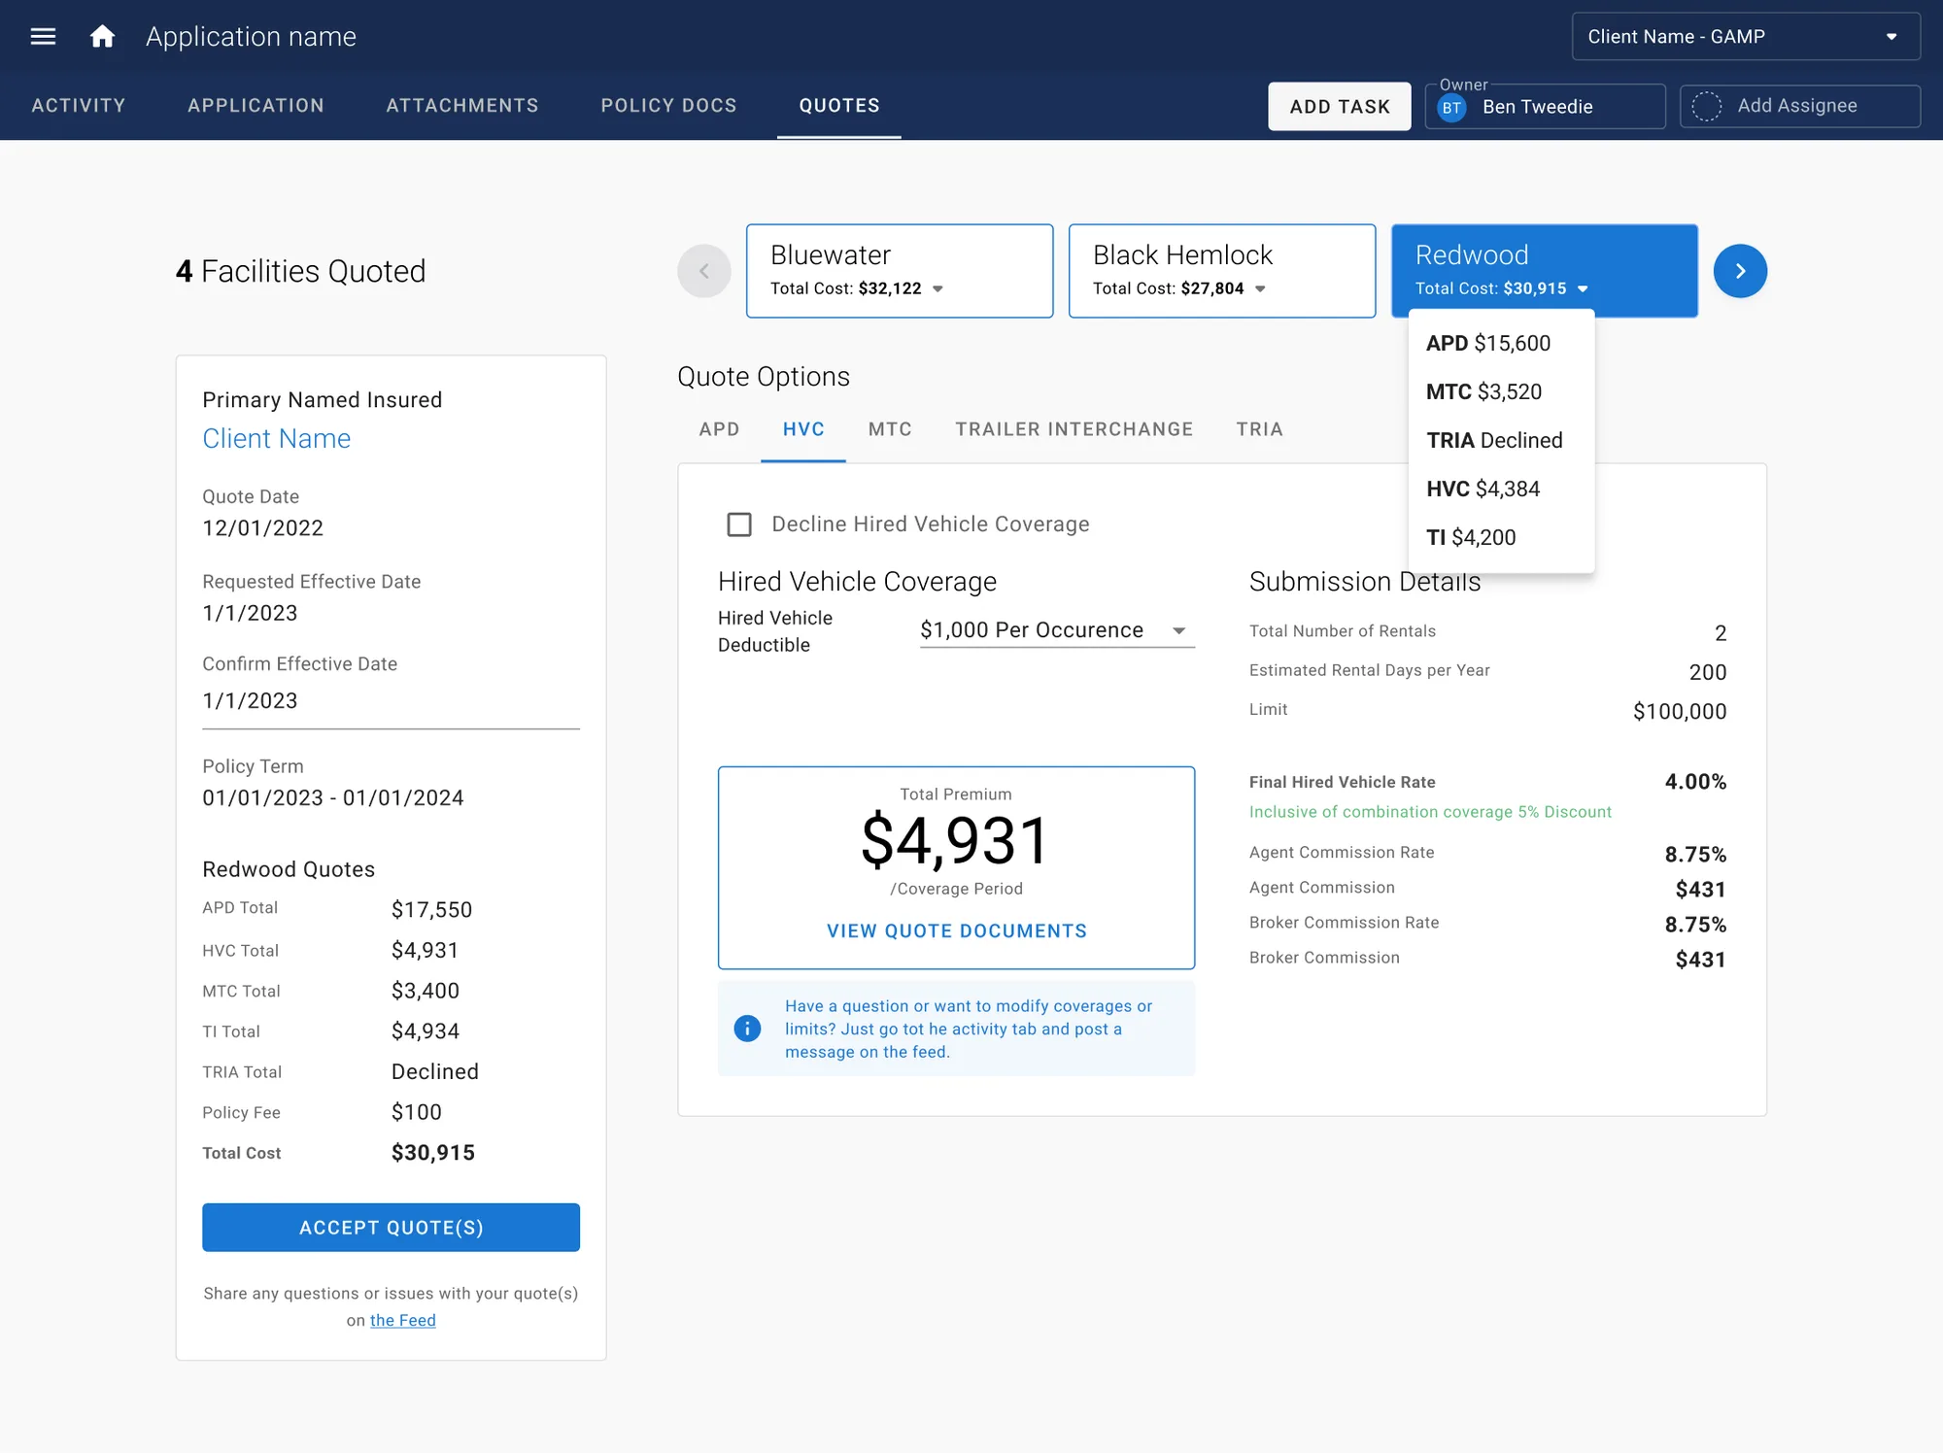This screenshot has width=1943, height=1453.
Task: Click the combination coverage 5% Discount note
Action: pyautogui.click(x=1430, y=812)
